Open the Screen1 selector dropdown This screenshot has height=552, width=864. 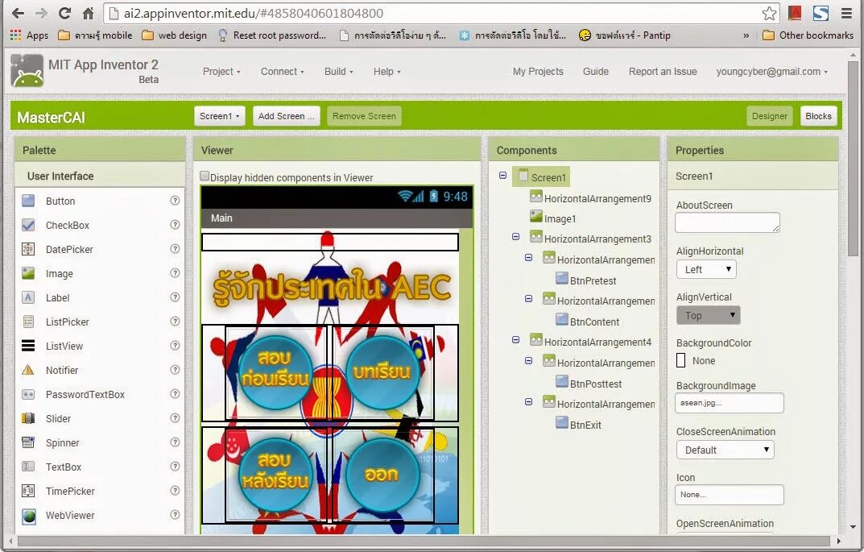[x=219, y=116]
